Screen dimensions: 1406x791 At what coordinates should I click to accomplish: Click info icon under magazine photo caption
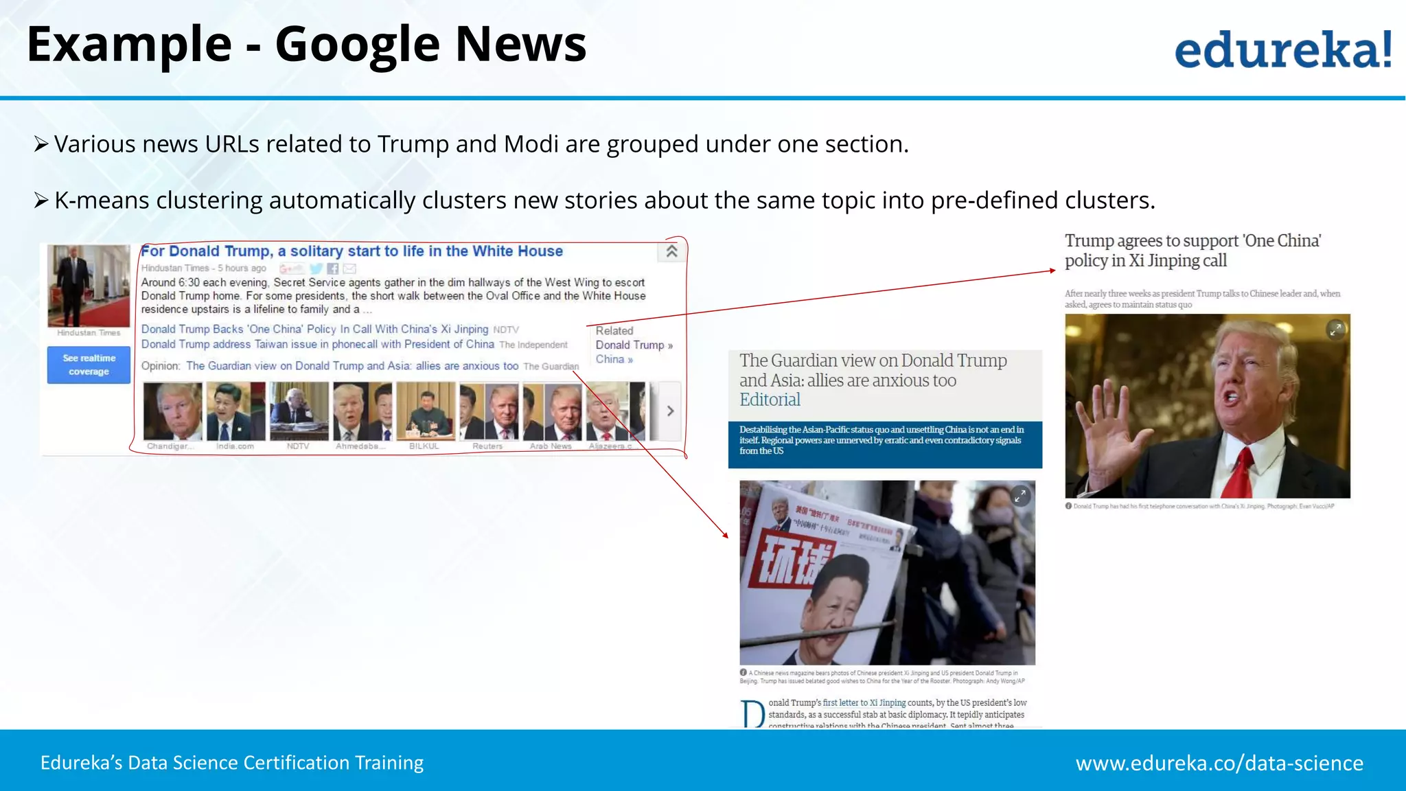point(743,673)
